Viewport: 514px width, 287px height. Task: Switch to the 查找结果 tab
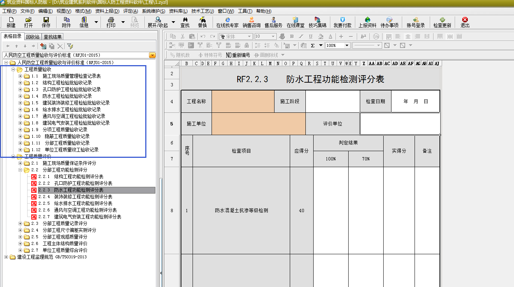pyautogui.click(x=53, y=37)
